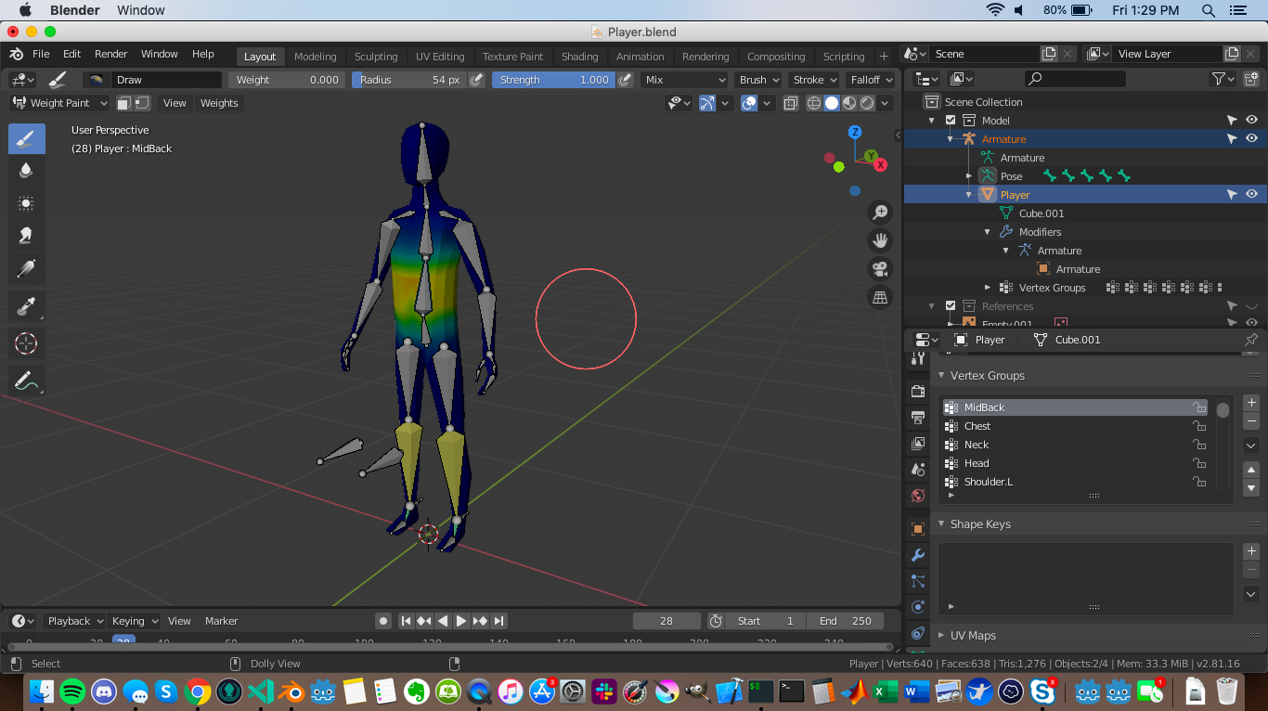Open the Output properties tab
The image size is (1268, 711).
(x=918, y=417)
